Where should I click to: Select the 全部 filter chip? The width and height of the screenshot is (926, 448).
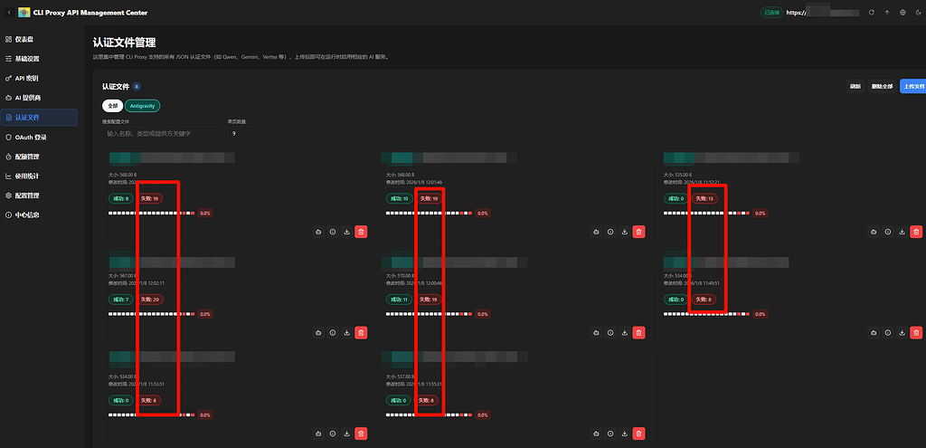click(x=112, y=106)
